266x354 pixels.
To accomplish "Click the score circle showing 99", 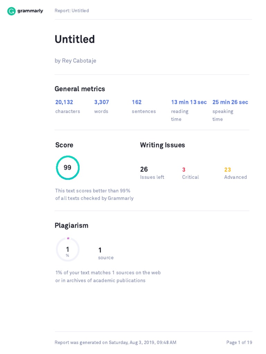I will coord(68,168).
